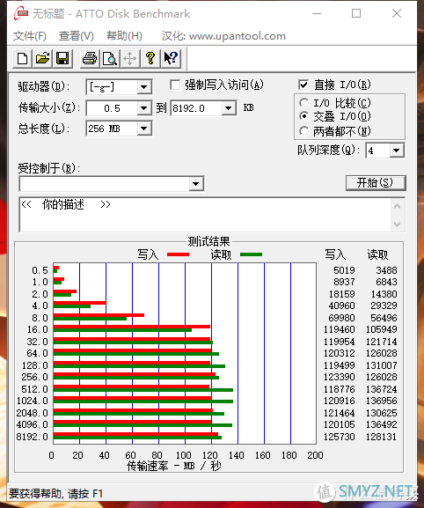
Task: Click the 8192.0 row red write bar
Action: [135, 434]
